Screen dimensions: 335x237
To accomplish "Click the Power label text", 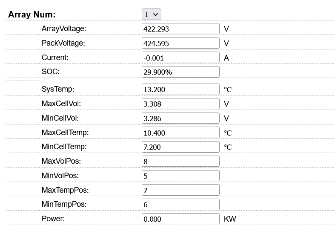I will pyautogui.click(x=53, y=219).
